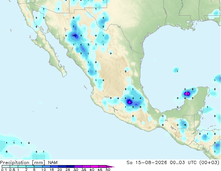Image resolution: width=221 pixels, height=171 pixels.
Task: Click the "NAM" model label
Action: (53, 163)
